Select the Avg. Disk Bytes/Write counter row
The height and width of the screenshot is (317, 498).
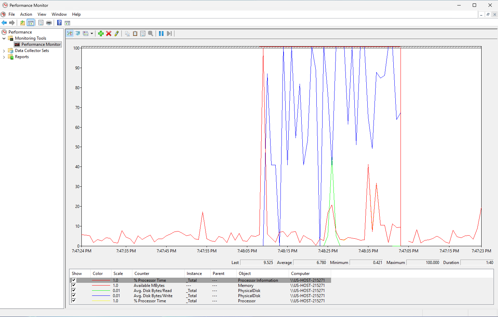click(200, 296)
